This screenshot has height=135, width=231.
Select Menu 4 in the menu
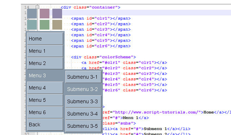pyautogui.click(x=45, y=88)
